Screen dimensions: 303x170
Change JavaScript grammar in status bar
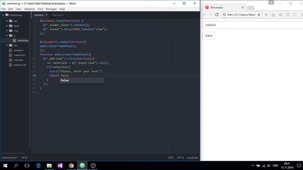tap(193, 158)
